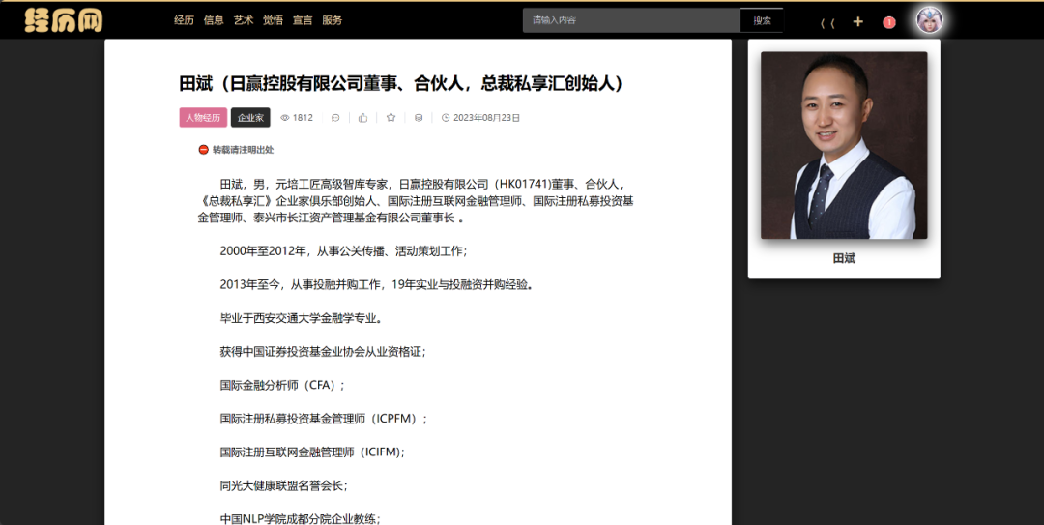This screenshot has height=525, width=1044.
Task: Click the line 国际注册私募投资基金管理师（ICPFM）
Action: tap(324, 419)
